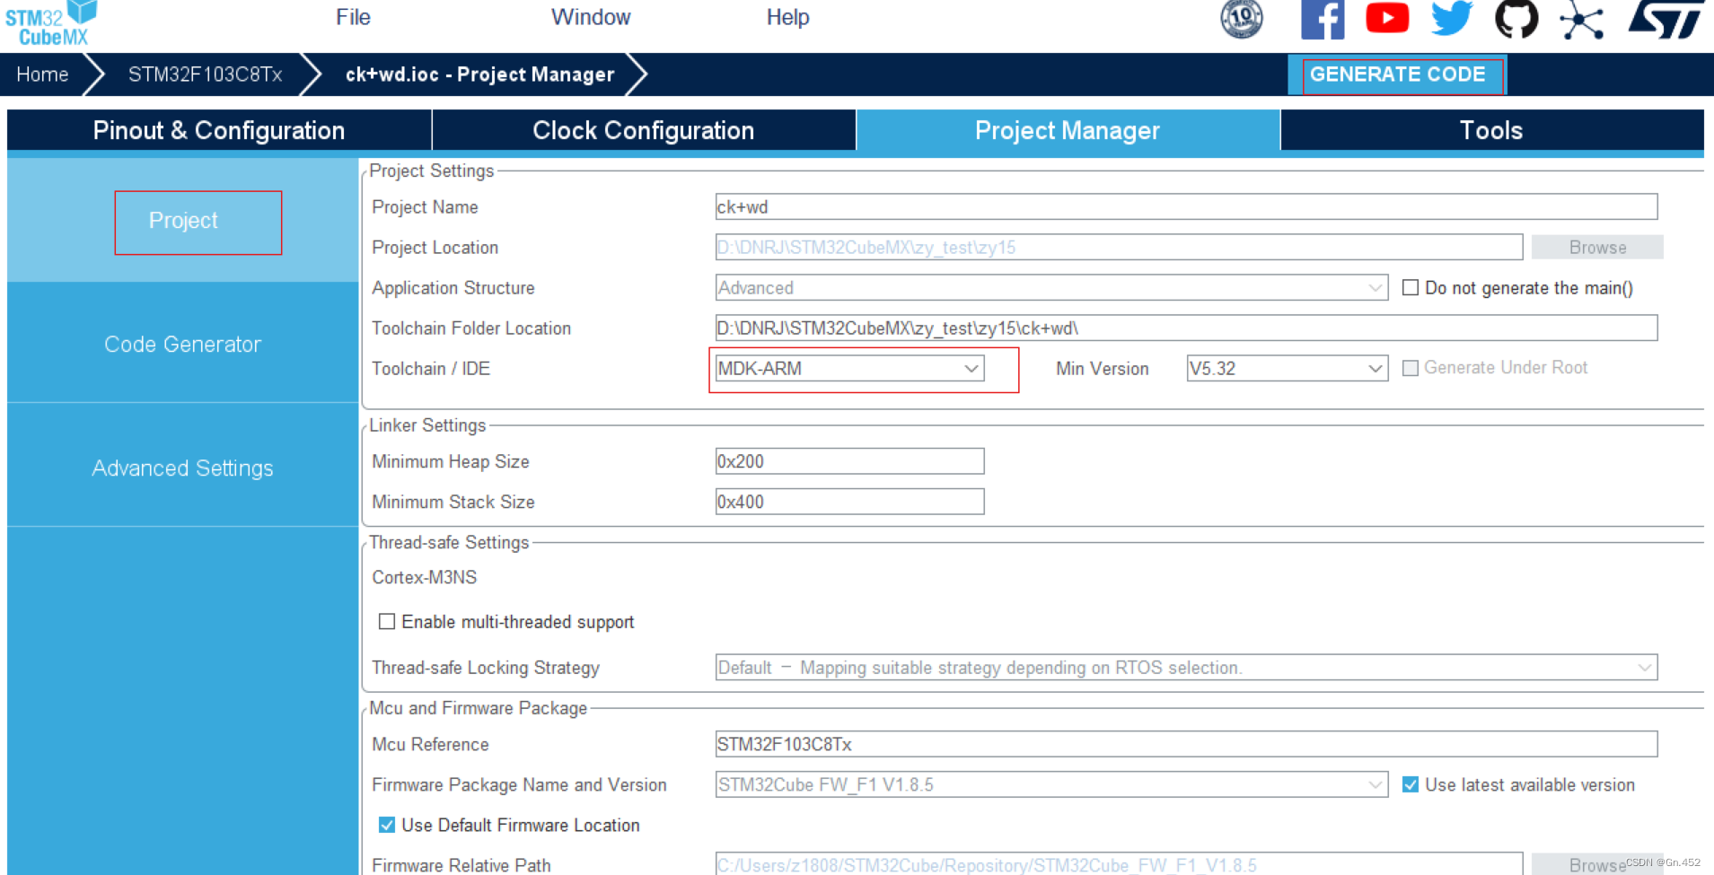This screenshot has width=1714, height=875.
Task: Expand Firmware Package Name and Version dropdown
Action: [1051, 784]
